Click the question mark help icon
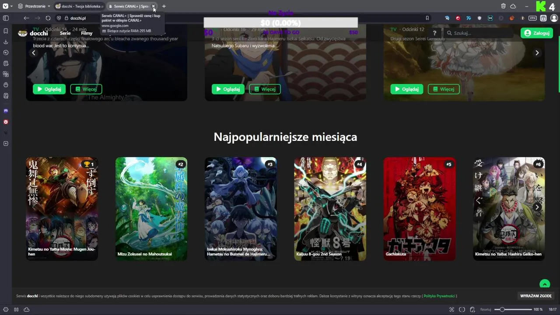Viewport: 560px width, 315px height. (x=434, y=33)
